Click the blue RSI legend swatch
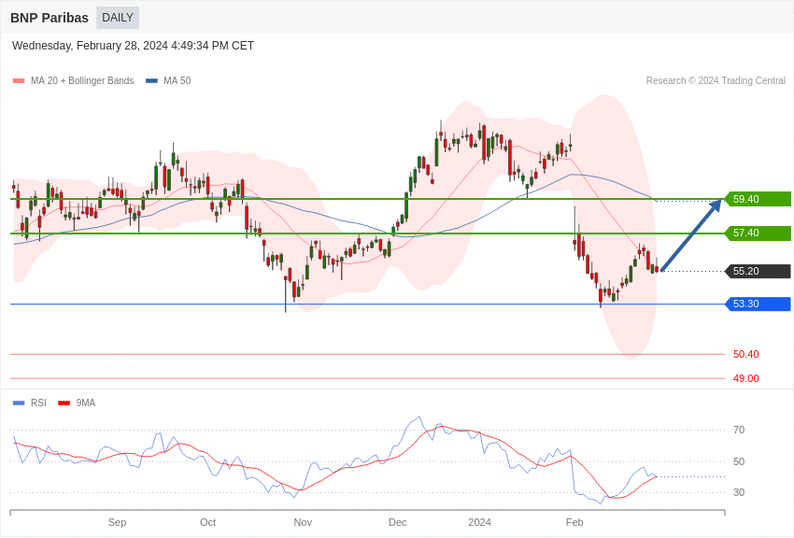 point(19,403)
